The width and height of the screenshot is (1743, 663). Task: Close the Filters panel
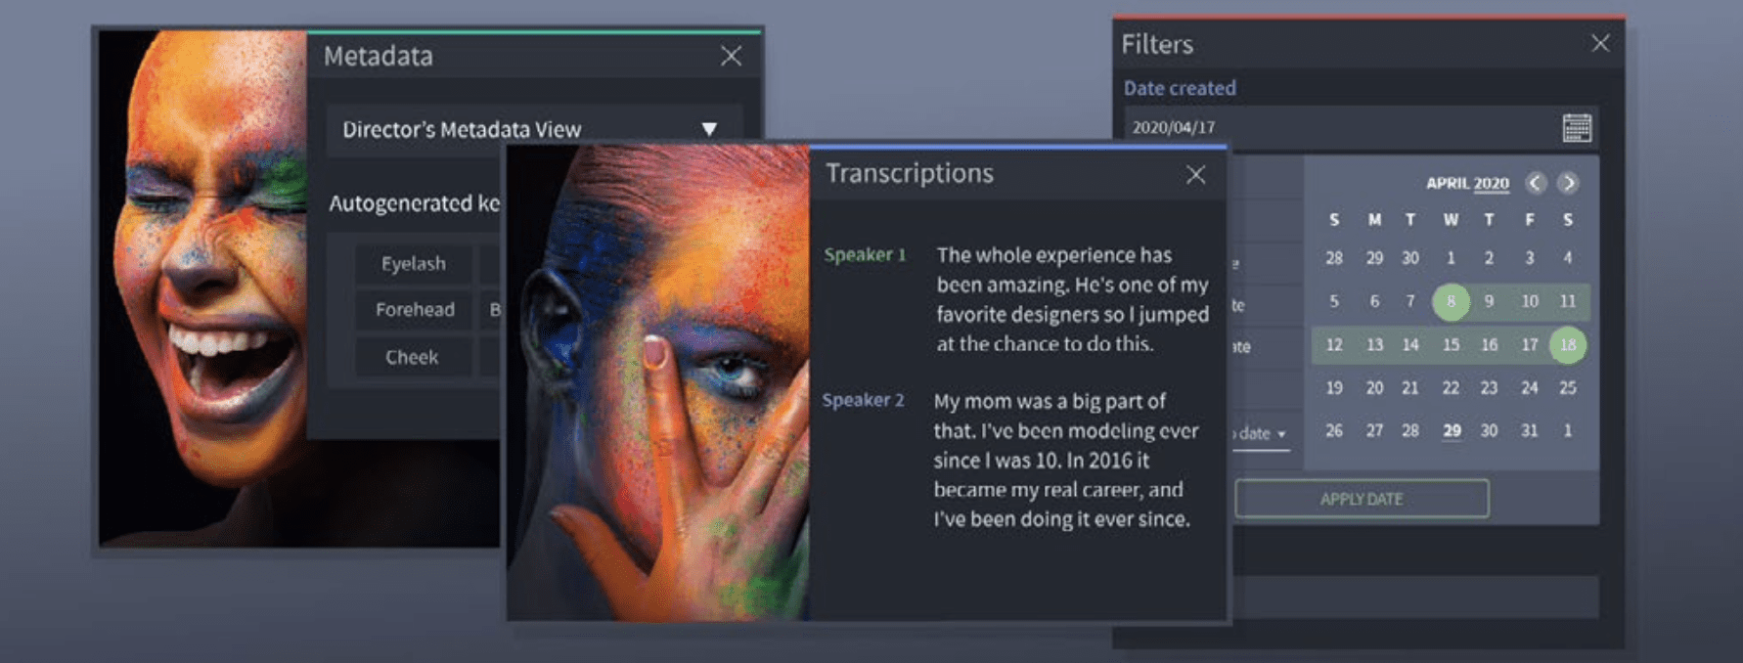point(1600,43)
